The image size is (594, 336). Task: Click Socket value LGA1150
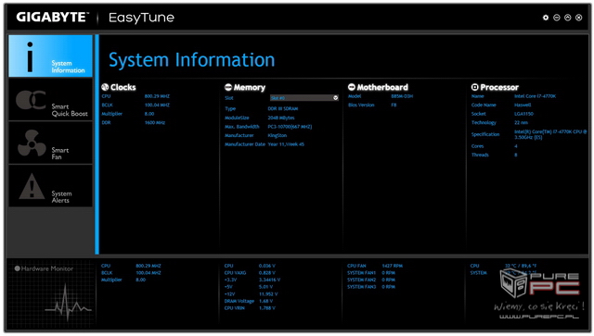click(x=523, y=114)
